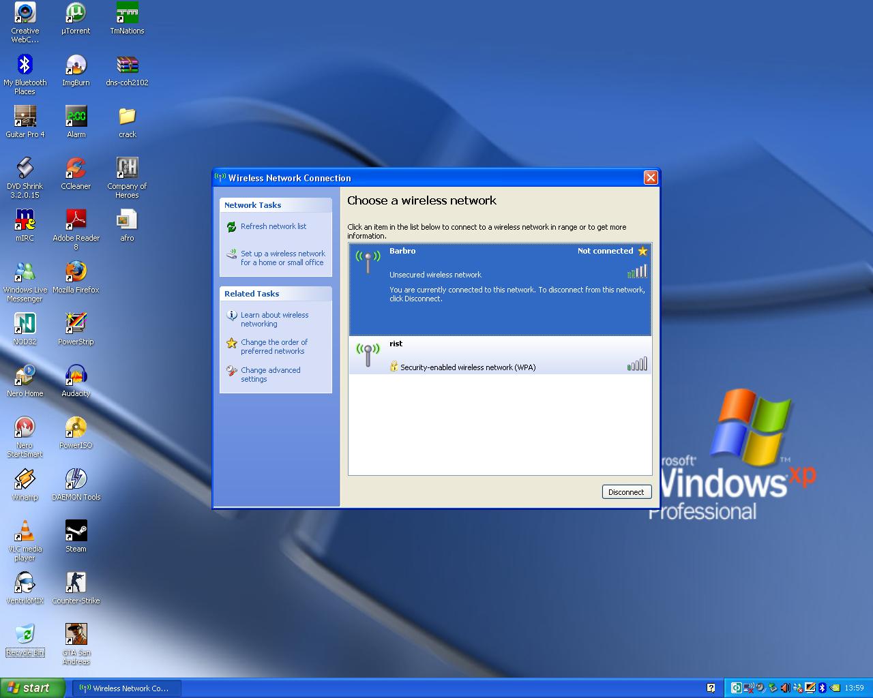
Task: Click the Wireless Network Connection taskbar button
Action: click(127, 688)
